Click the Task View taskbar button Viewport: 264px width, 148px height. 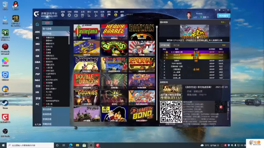coord(64,145)
